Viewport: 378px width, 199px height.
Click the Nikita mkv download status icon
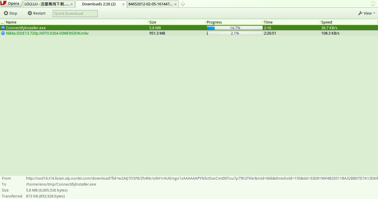click(3, 33)
